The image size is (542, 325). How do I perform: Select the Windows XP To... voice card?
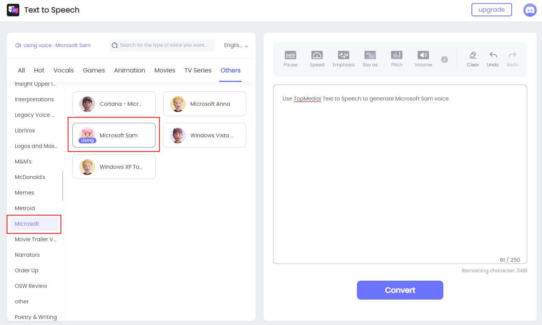pyautogui.click(x=114, y=166)
